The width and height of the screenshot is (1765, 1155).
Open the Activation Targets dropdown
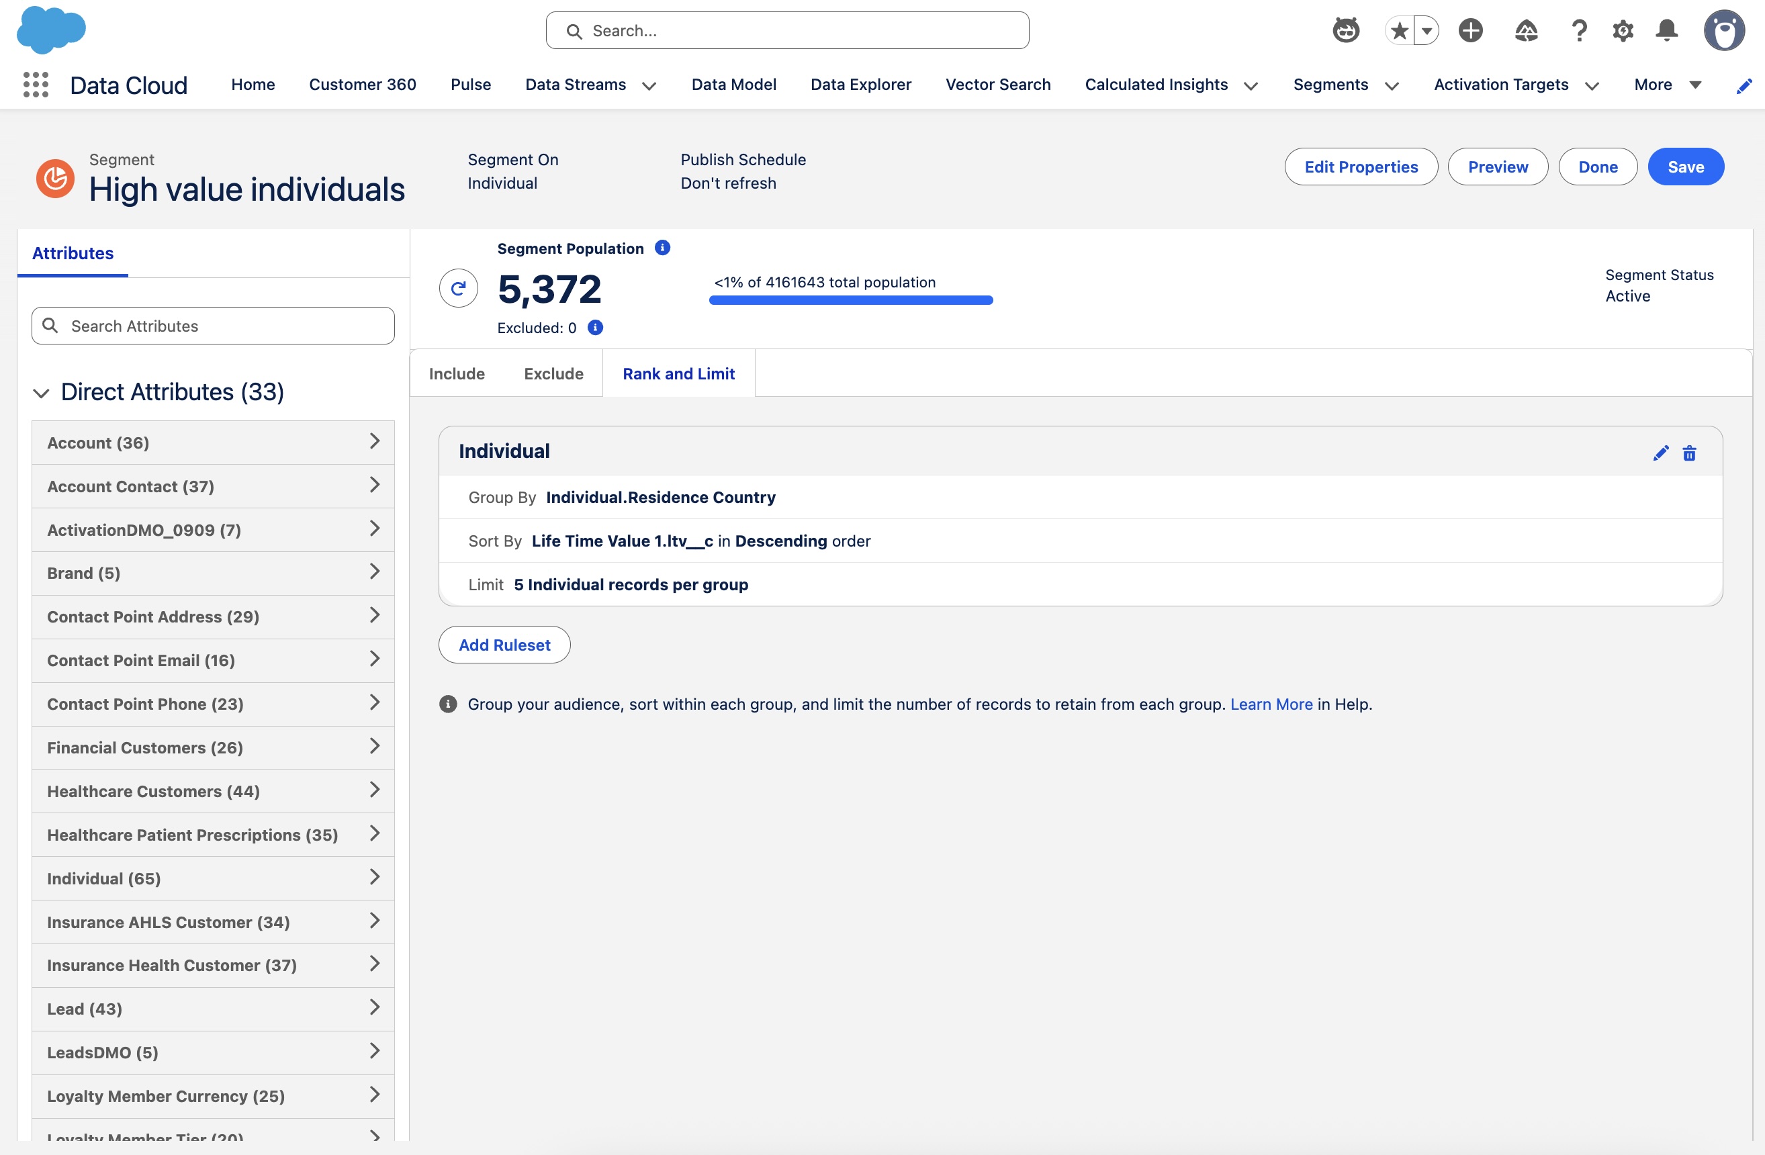(1592, 86)
